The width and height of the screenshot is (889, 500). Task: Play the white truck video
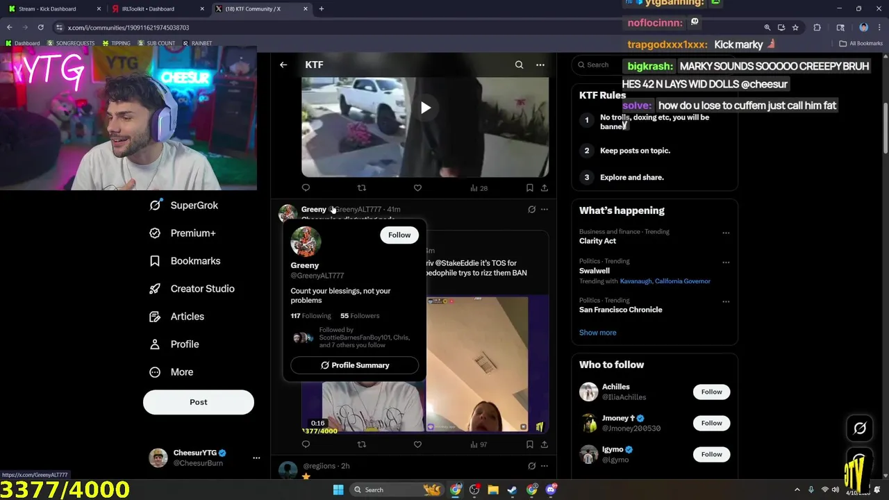[425, 108]
